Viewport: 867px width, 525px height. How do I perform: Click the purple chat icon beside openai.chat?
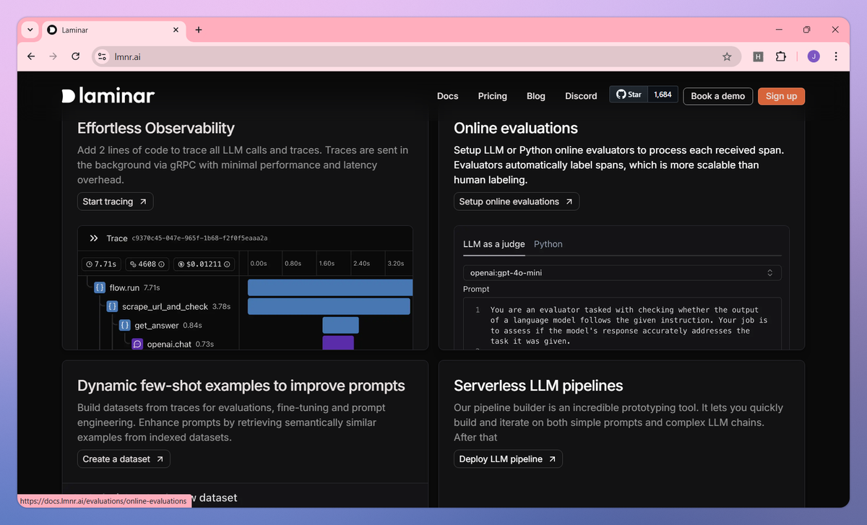(137, 344)
